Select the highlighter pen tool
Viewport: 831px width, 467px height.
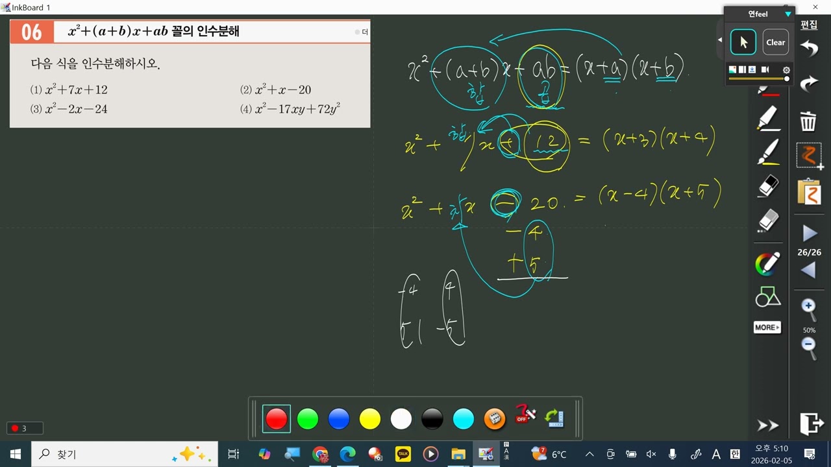(768, 119)
